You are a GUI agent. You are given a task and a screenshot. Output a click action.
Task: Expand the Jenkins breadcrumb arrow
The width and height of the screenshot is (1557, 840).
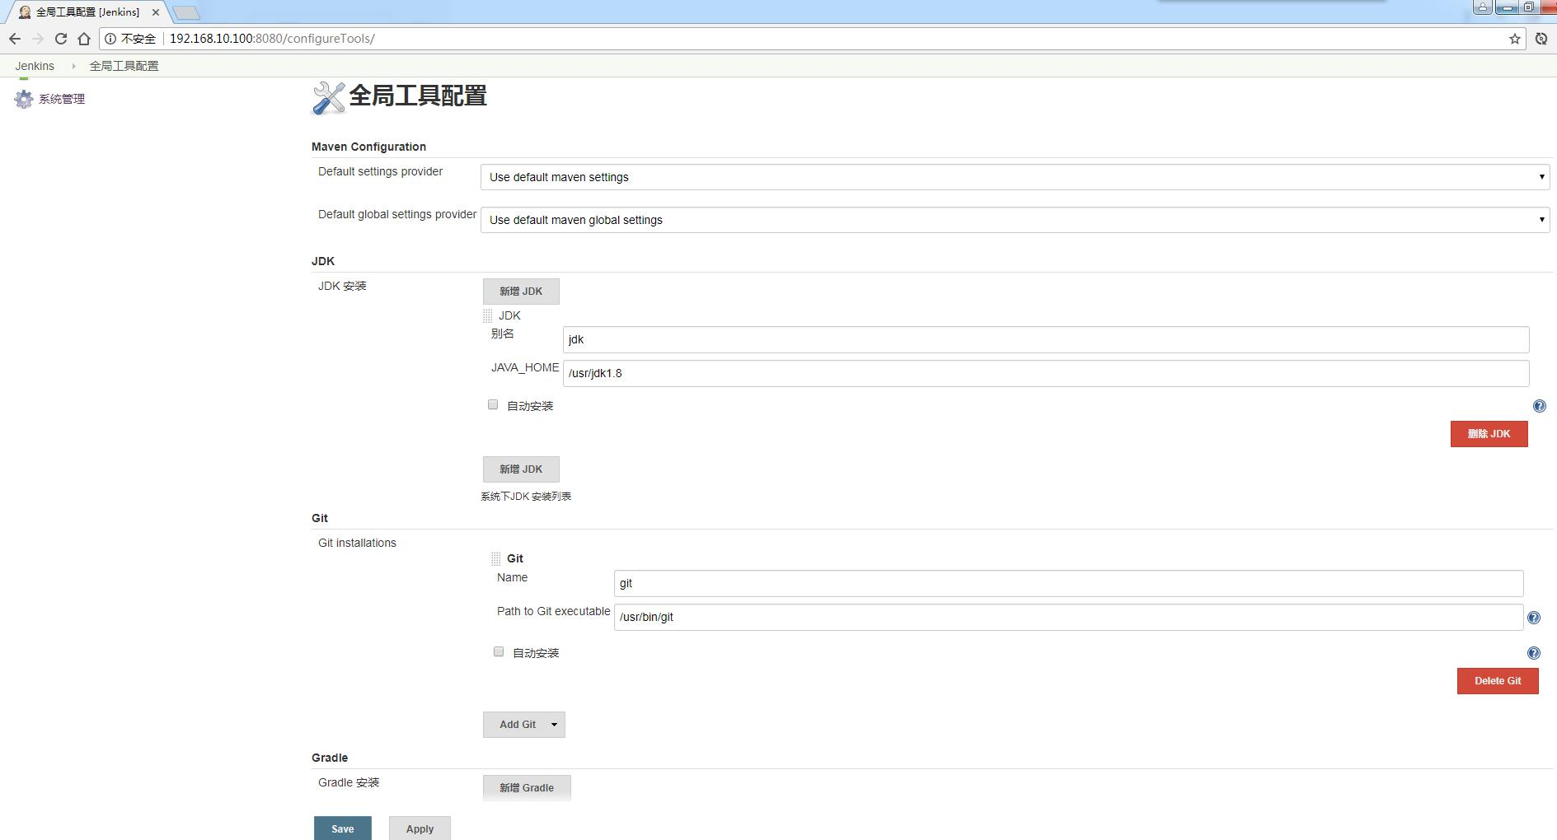pos(73,66)
